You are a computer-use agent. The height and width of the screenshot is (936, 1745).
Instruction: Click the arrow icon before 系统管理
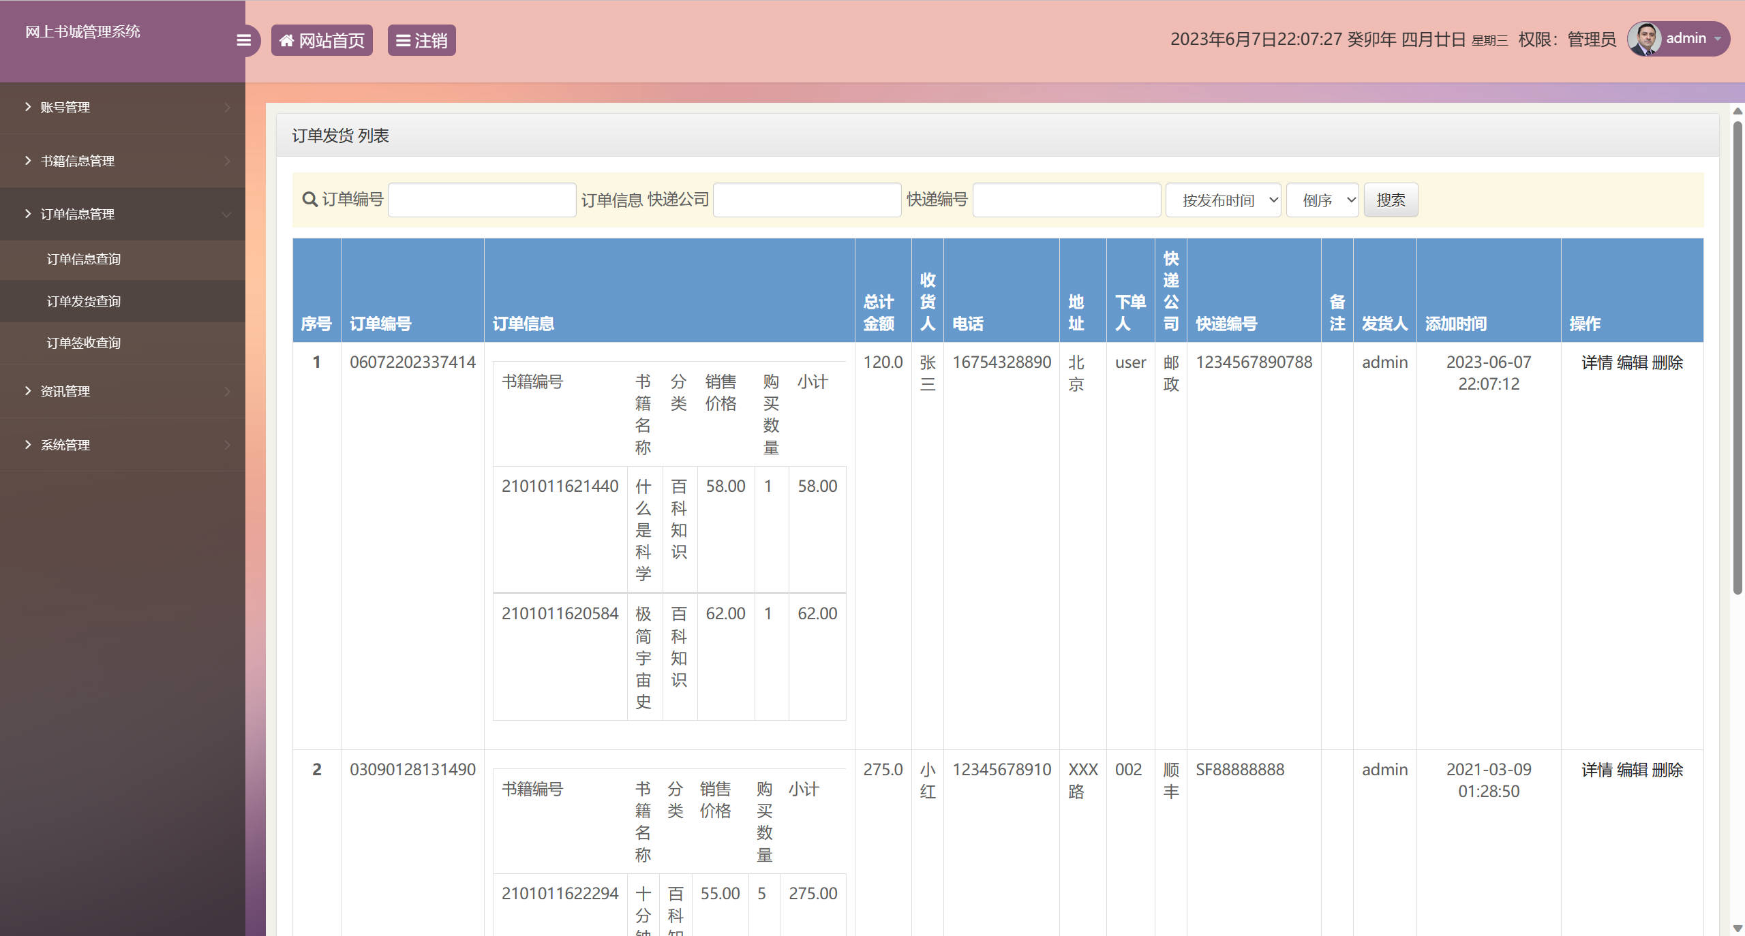(x=28, y=445)
